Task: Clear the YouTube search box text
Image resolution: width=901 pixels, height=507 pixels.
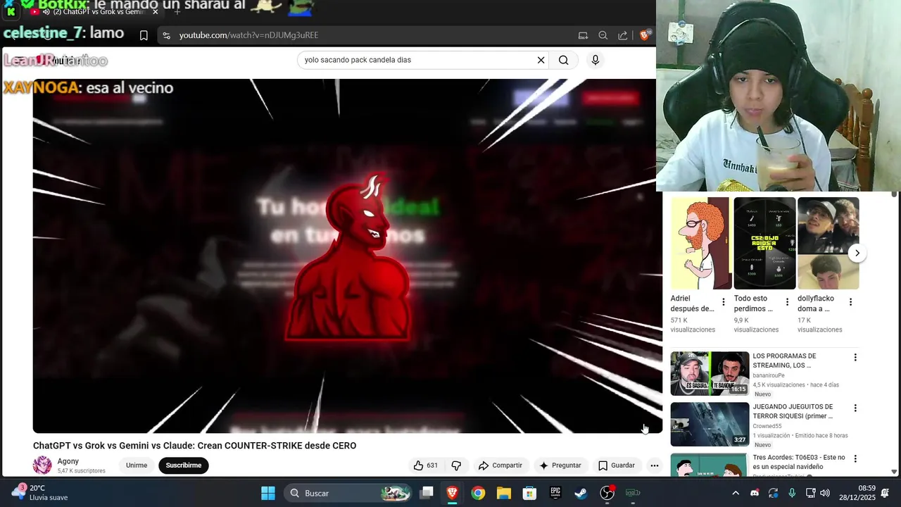Action: coord(541,60)
